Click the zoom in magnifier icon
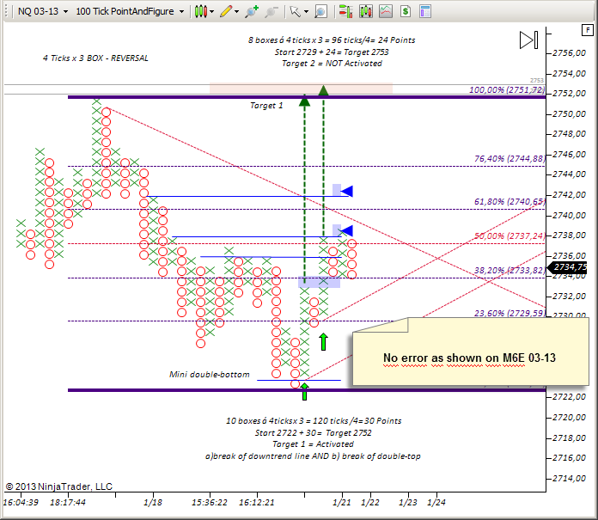Viewport: 598px width, 520px height. pos(252,11)
